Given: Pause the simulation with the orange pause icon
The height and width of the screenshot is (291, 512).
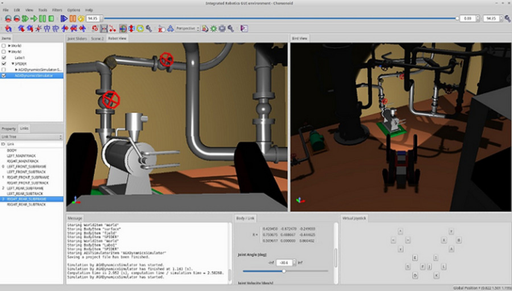Looking at the screenshot, I should [x=73, y=19].
